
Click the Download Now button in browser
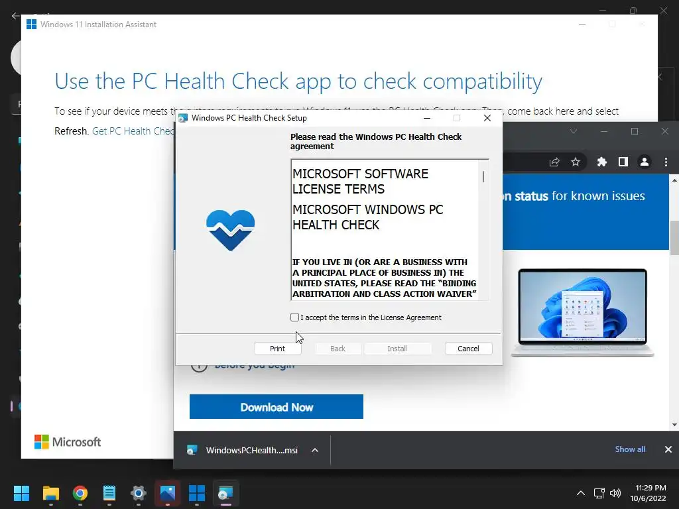(277, 407)
